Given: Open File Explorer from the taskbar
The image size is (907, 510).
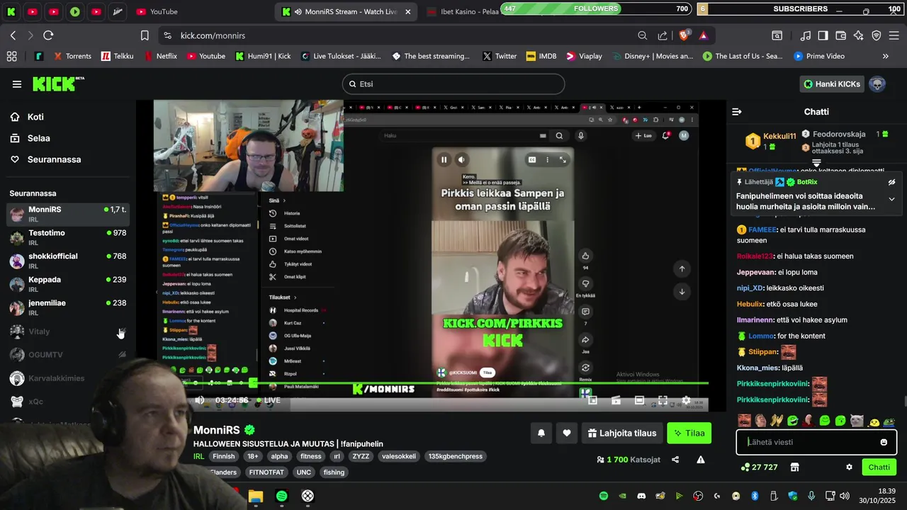Looking at the screenshot, I should point(255,496).
